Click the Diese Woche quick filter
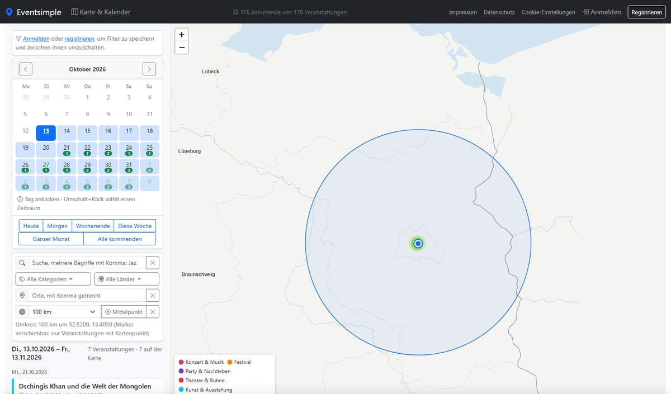The width and height of the screenshot is (671, 394). (x=135, y=226)
